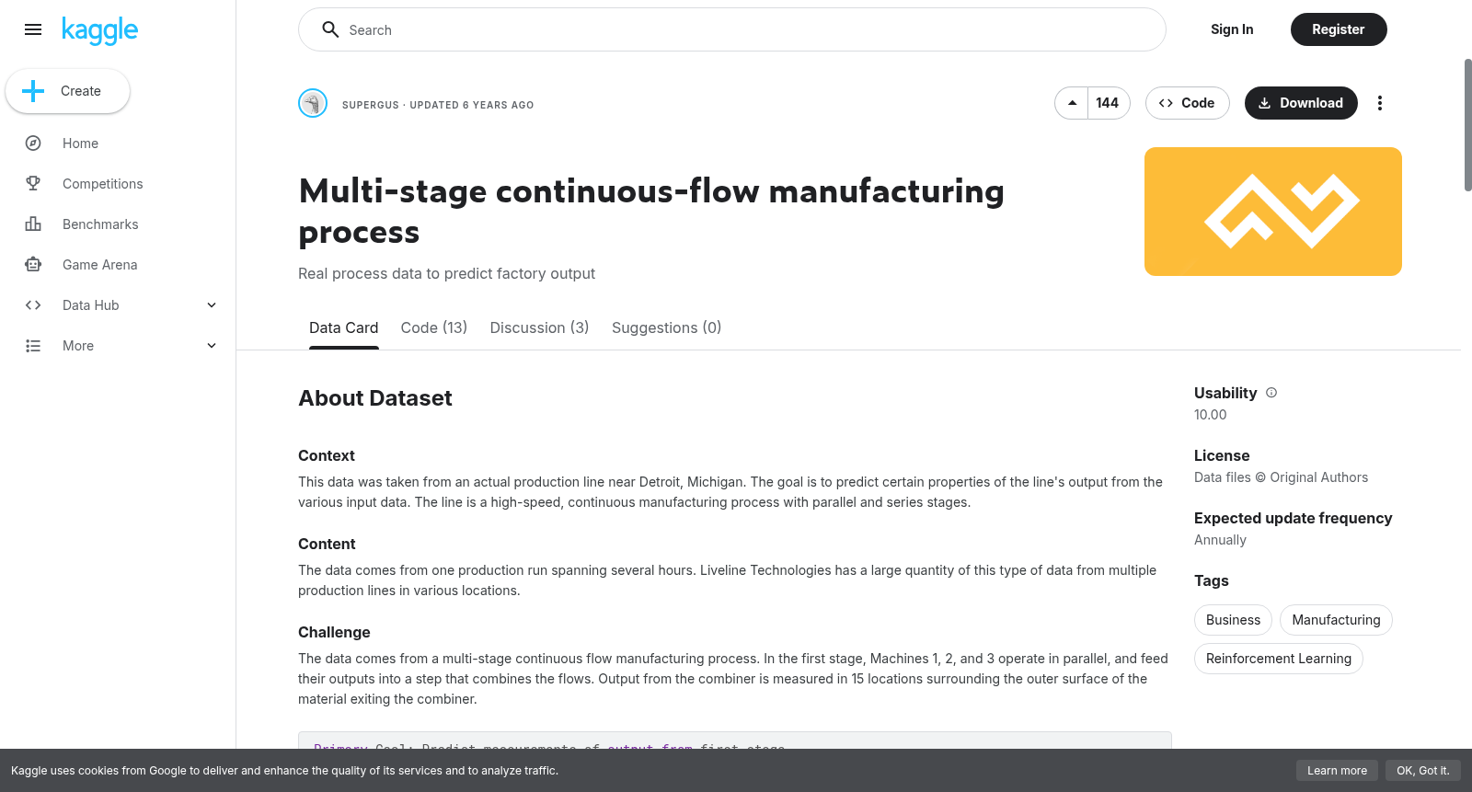Switch to the Discussion (3) tab
The image size is (1472, 792).
pos(539,327)
